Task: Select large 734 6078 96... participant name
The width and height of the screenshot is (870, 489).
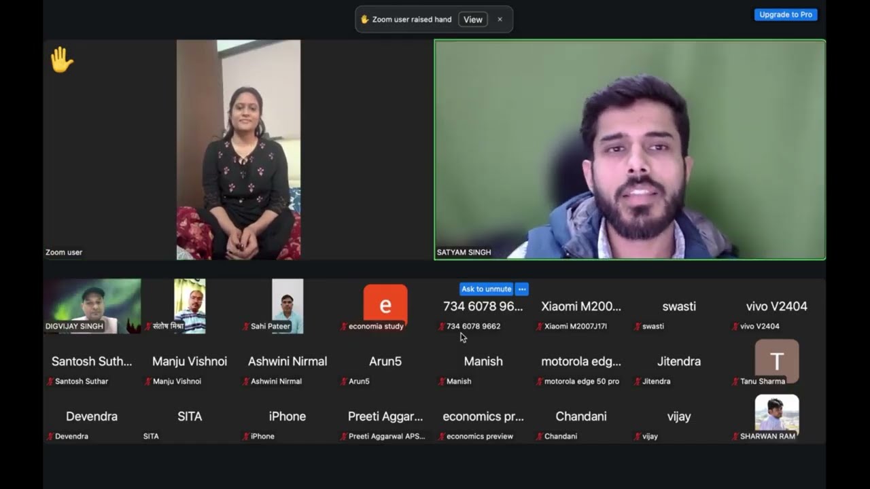Action: (483, 306)
